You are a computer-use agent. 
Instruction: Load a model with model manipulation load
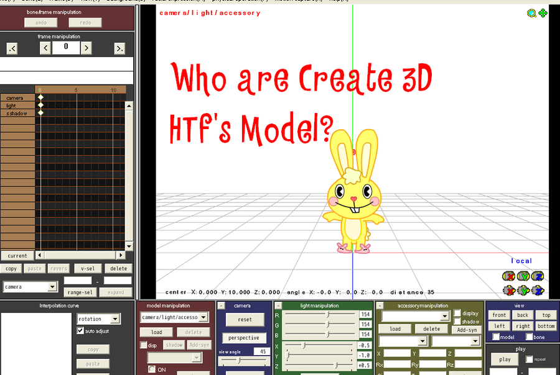tap(156, 332)
